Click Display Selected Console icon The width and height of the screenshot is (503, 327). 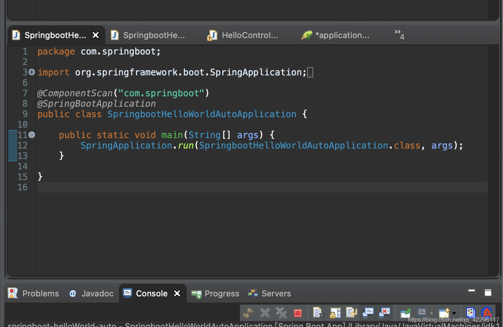[422, 312]
